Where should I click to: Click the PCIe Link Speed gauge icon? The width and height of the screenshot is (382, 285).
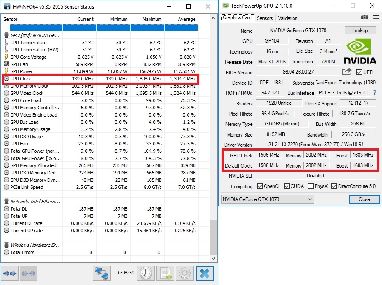click(x=6, y=187)
